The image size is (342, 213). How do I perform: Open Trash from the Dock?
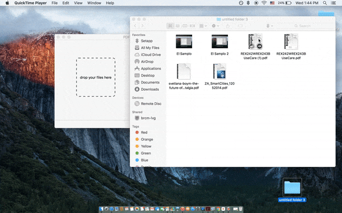point(241,209)
